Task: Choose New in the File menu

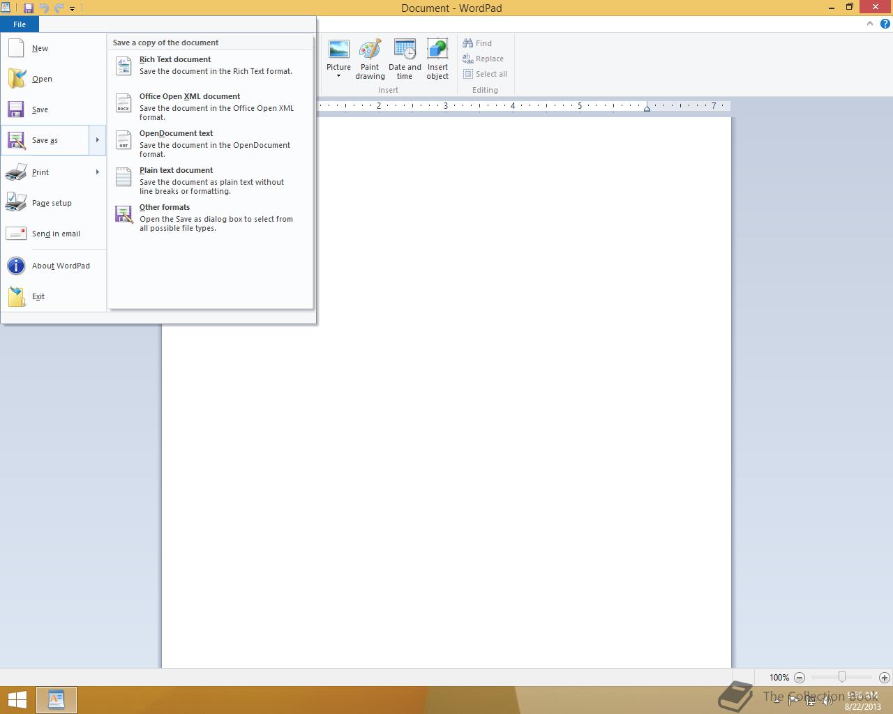Action: 40,48
